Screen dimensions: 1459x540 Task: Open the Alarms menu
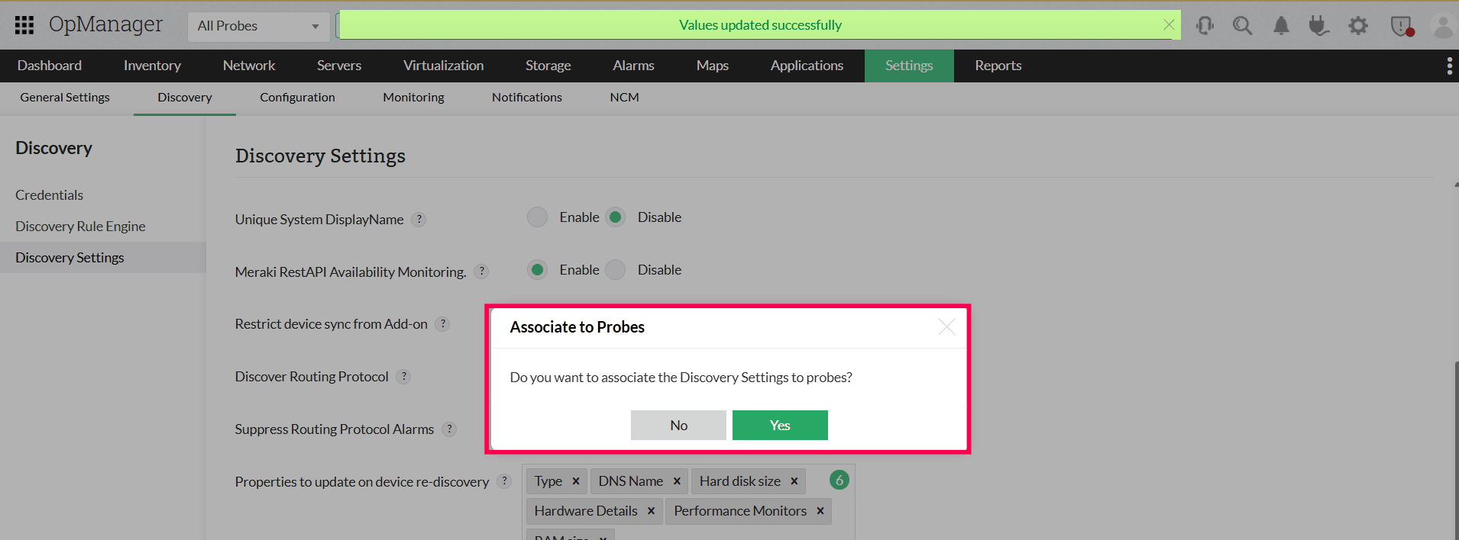(x=633, y=66)
